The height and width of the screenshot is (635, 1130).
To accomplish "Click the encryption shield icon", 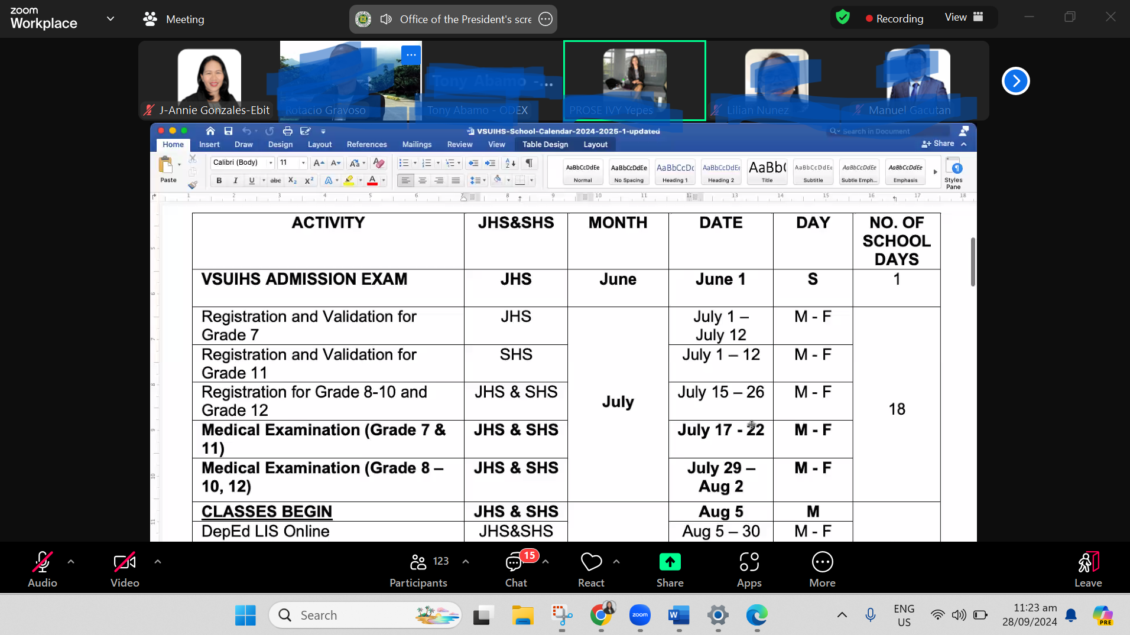I will (843, 18).
